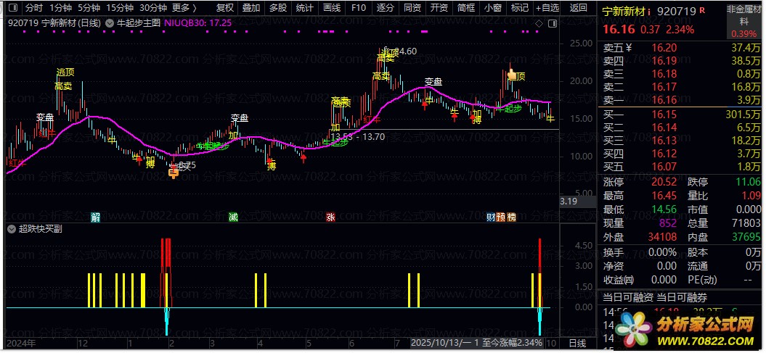Viewport: 766px width, 353px height.
Task: Click the 日线 period label at bottom right
Action: coord(576,342)
